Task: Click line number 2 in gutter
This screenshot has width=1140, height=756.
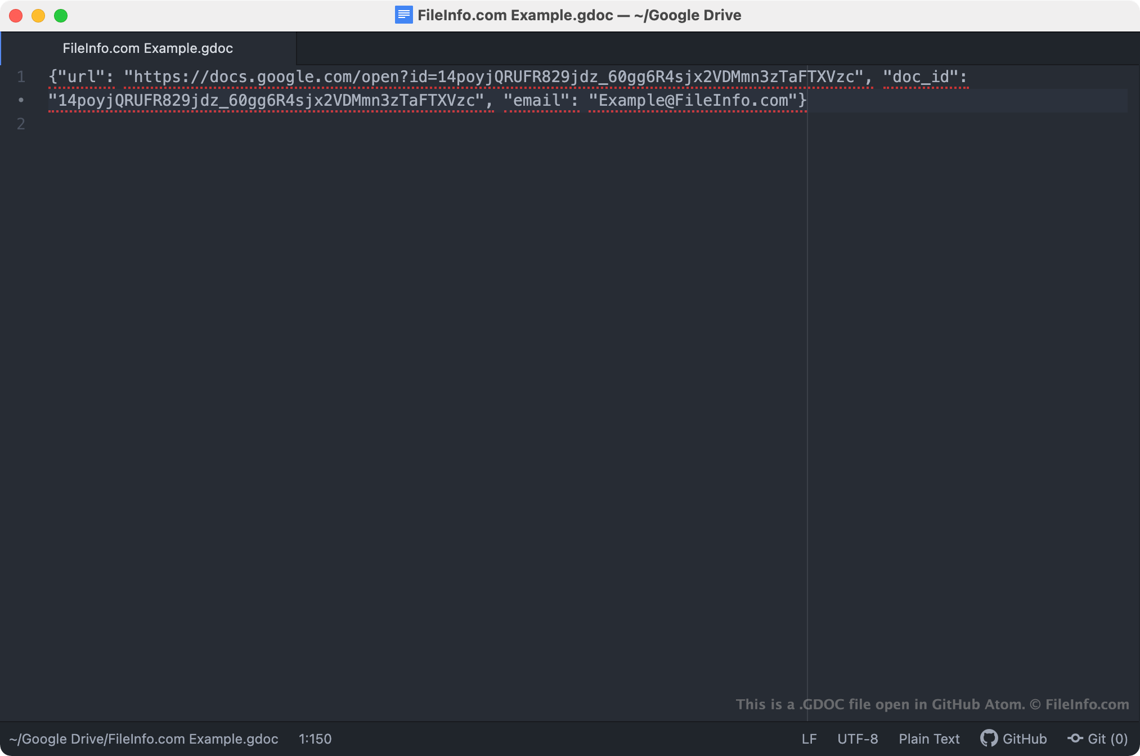Action: pos(21,124)
